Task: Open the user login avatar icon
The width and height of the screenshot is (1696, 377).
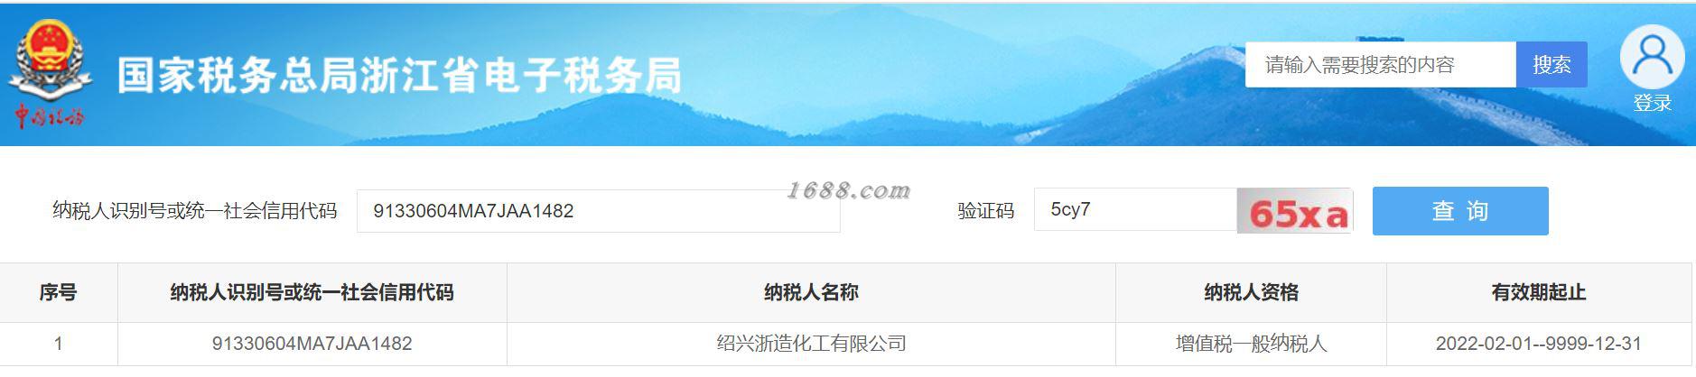Action: [1652, 57]
